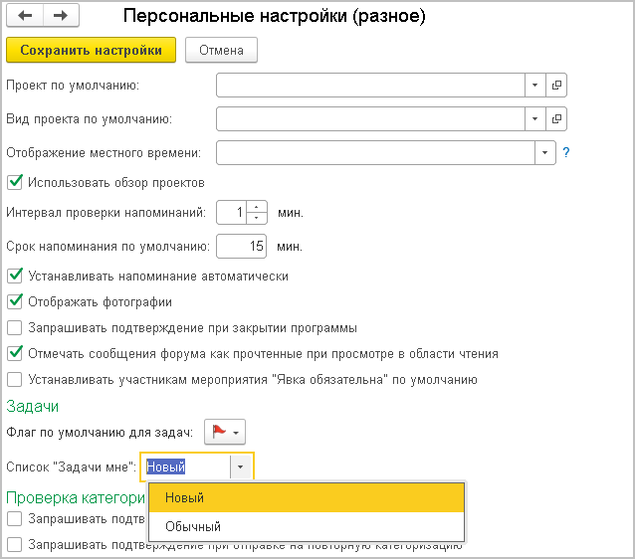Click the default reminder period field

[x=241, y=246]
